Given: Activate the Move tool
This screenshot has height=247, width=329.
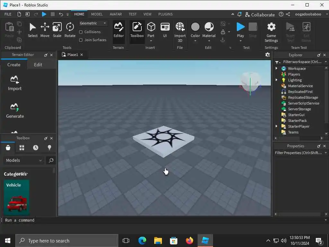Looking at the screenshot, I should coord(45,30).
